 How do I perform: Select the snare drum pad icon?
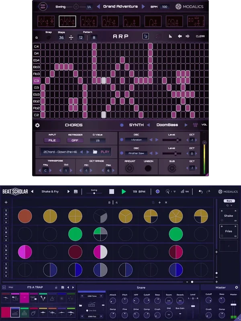pyautogui.click(x=15, y=312)
